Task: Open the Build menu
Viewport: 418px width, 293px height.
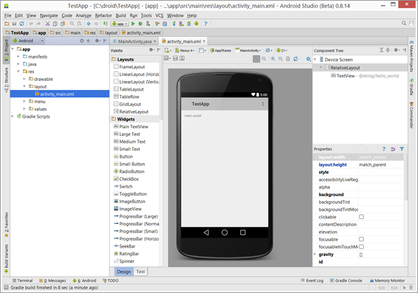Action: click(121, 15)
